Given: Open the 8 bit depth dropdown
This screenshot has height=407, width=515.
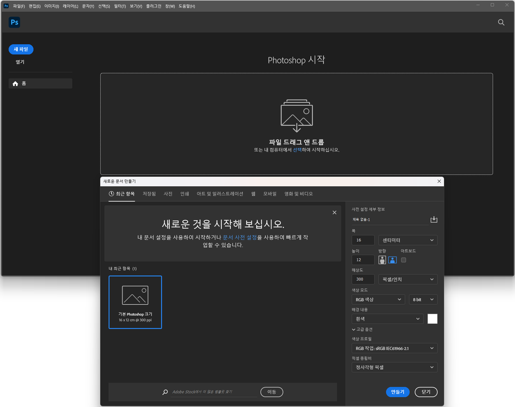Looking at the screenshot, I should (423, 299).
